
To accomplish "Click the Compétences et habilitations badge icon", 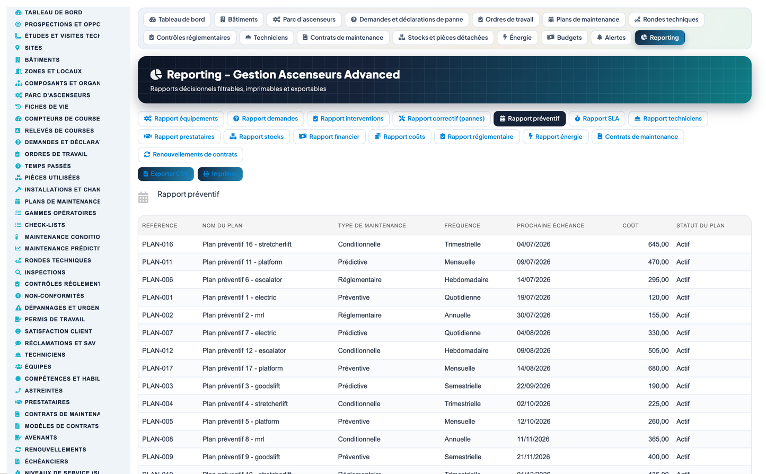I will pos(18,379).
